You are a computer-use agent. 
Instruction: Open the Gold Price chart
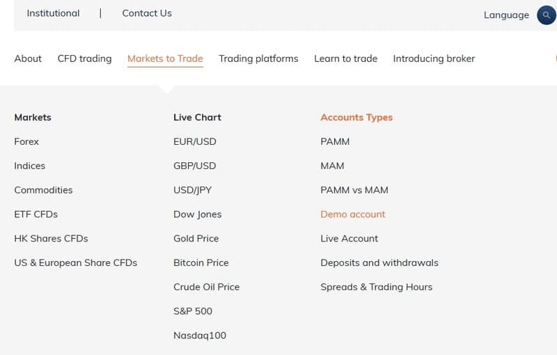tap(196, 238)
